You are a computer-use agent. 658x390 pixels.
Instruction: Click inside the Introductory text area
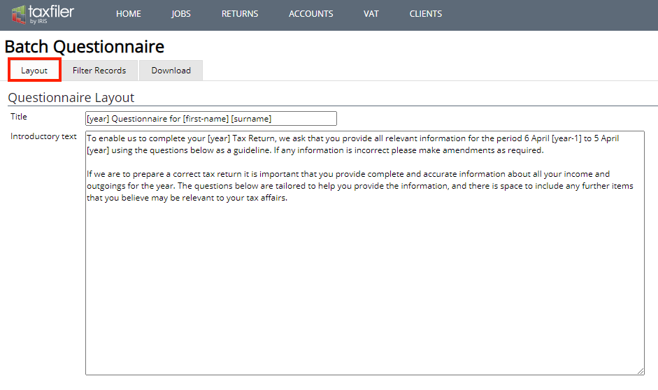(365, 253)
